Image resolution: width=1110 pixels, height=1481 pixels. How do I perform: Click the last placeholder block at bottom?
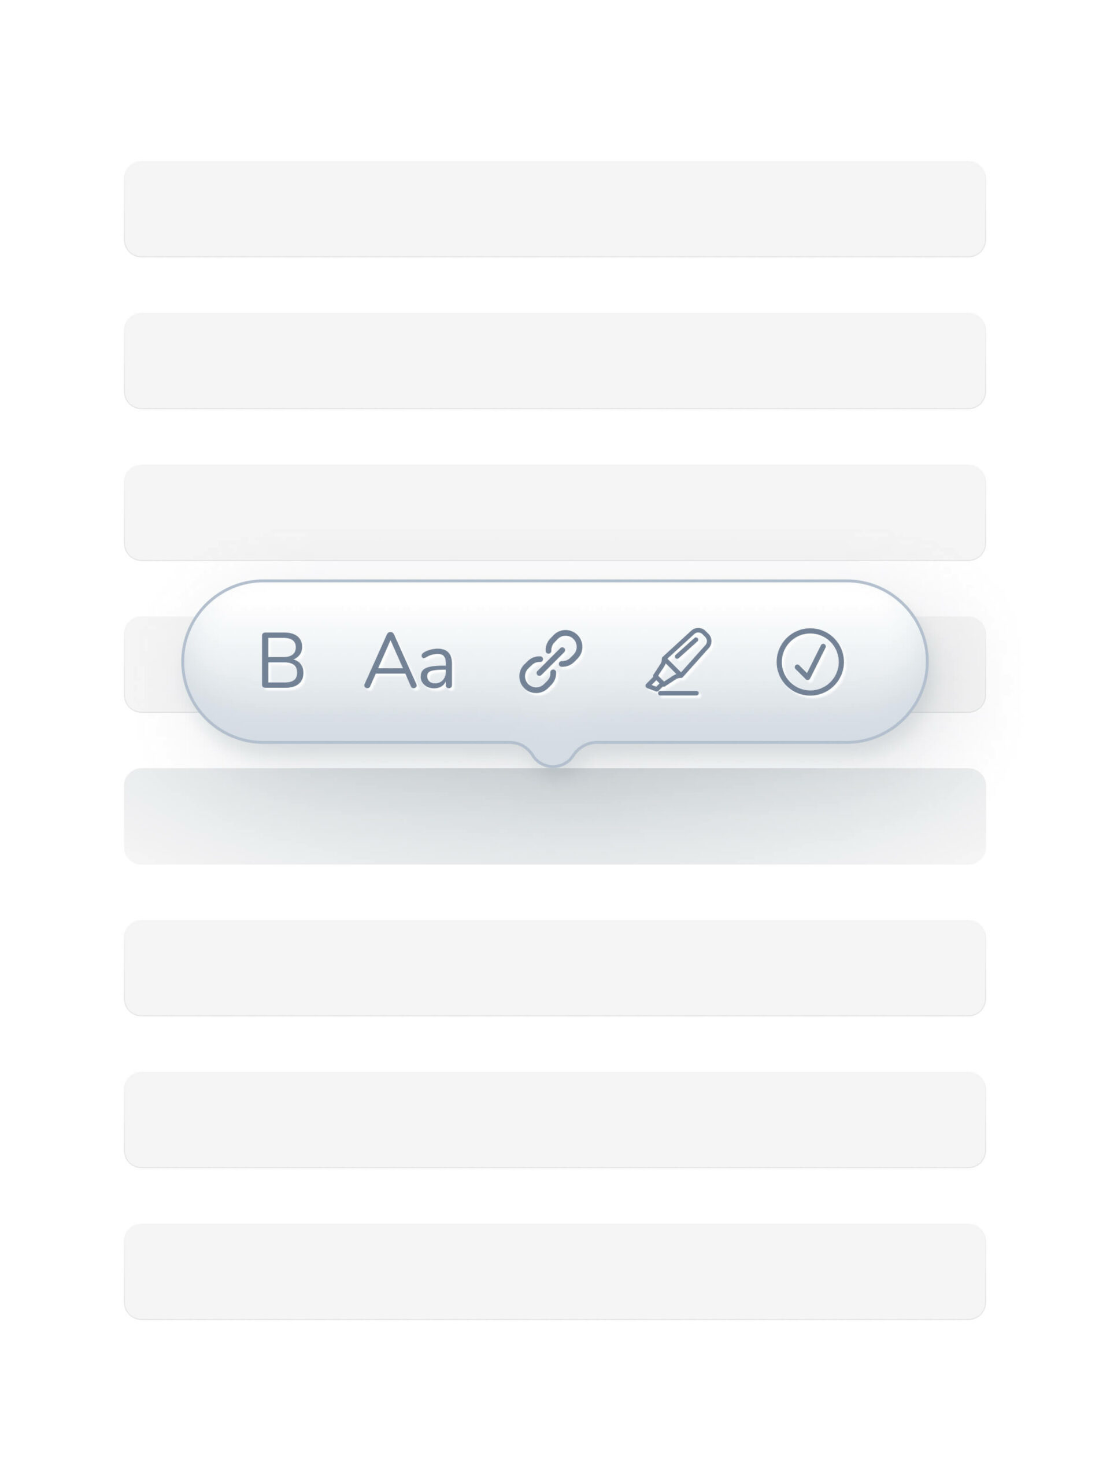click(x=554, y=1272)
